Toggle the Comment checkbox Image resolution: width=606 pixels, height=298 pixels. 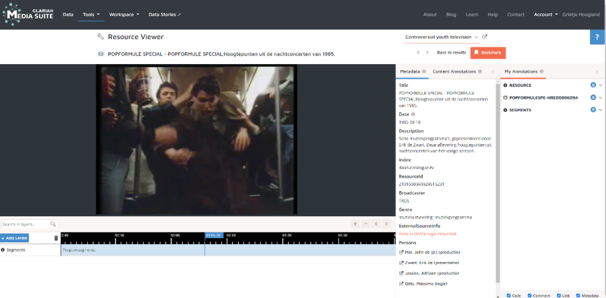(x=530, y=296)
